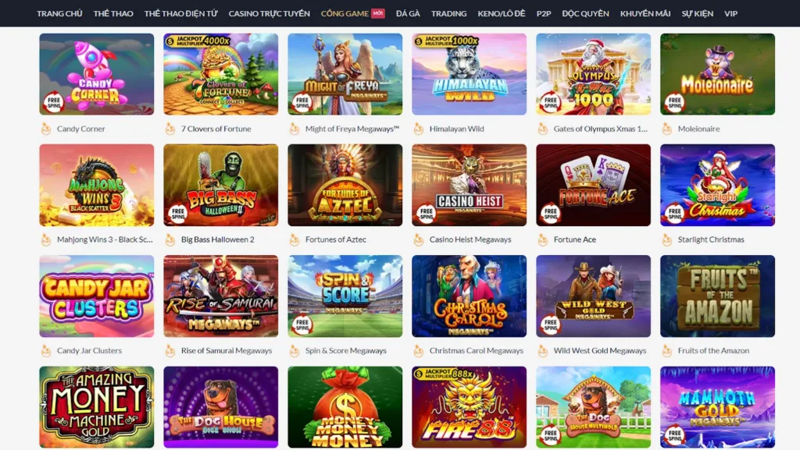Select the Thể Thao Điện Tử menu

coord(180,13)
